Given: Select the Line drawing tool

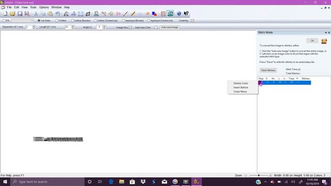Looking at the screenshot, I should 126,14.
